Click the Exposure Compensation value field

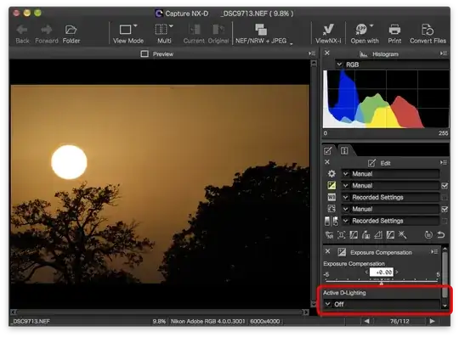tap(382, 272)
